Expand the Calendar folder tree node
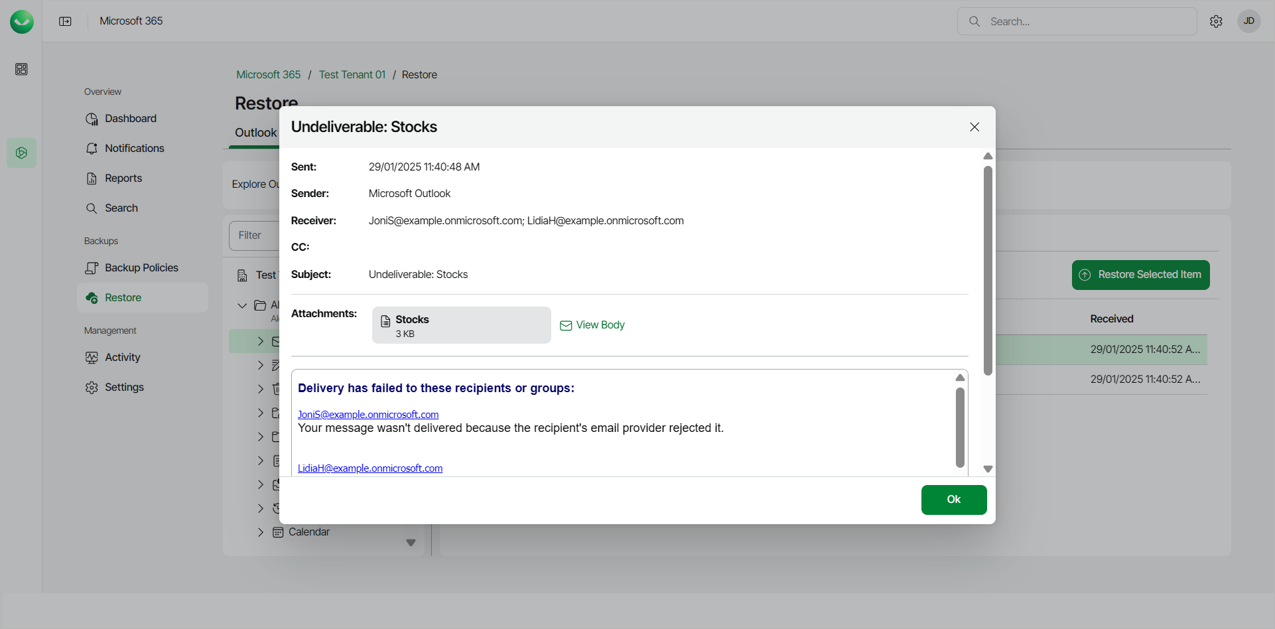 261,532
